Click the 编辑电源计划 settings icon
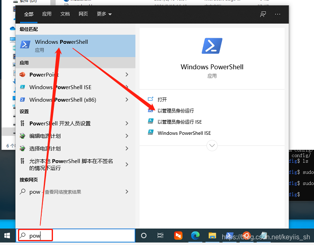Viewport: 314px width, 245px height. tap(23, 136)
